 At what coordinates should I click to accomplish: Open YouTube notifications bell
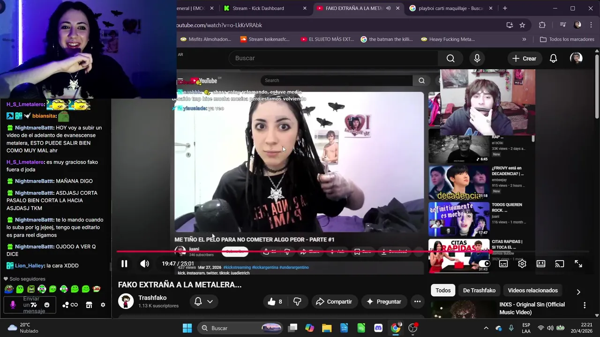click(x=553, y=59)
